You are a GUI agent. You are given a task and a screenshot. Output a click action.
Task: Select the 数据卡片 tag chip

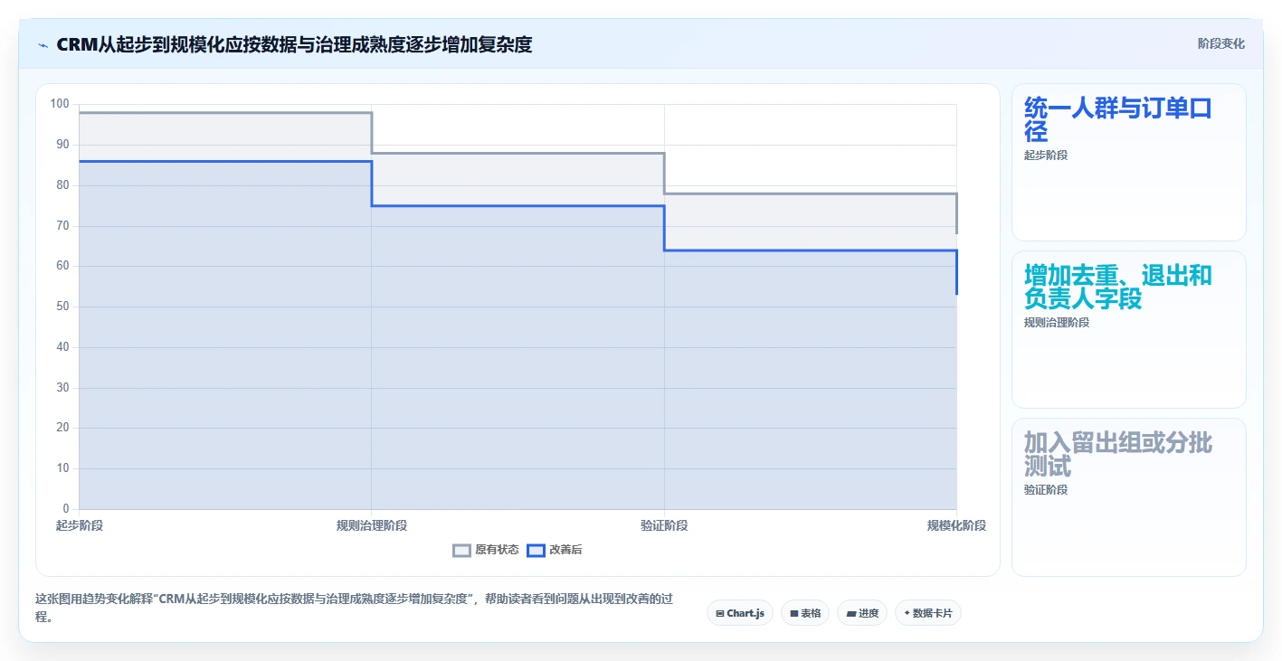point(928,613)
